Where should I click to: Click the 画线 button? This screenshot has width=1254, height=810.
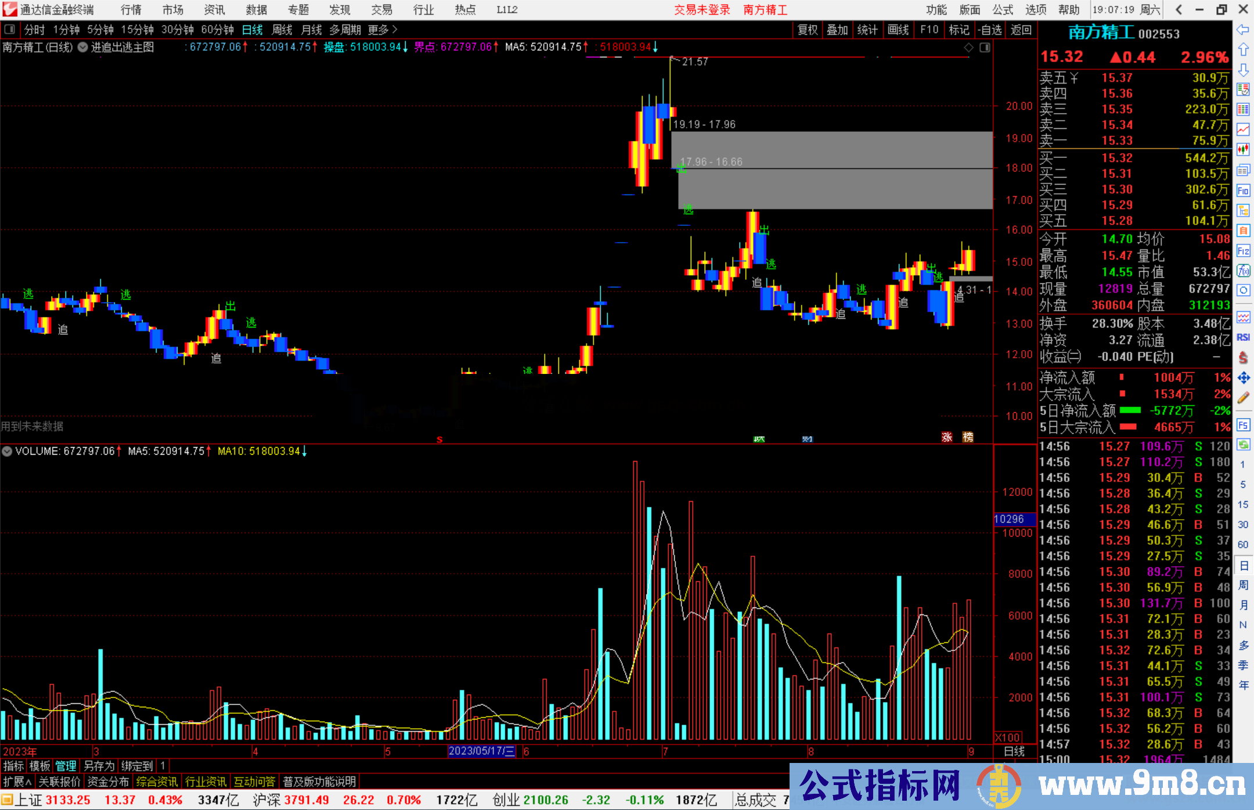(898, 30)
